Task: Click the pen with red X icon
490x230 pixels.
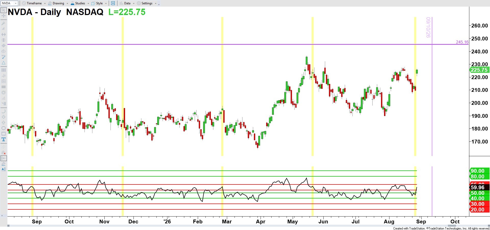Action: pyautogui.click(x=4, y=152)
